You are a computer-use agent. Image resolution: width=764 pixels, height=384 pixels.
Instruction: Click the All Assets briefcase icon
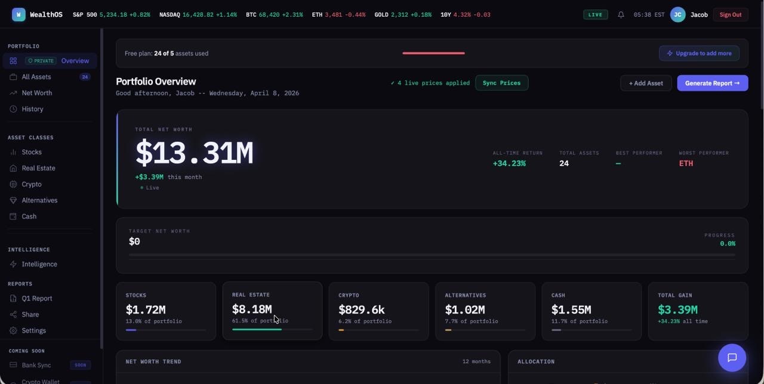point(13,77)
